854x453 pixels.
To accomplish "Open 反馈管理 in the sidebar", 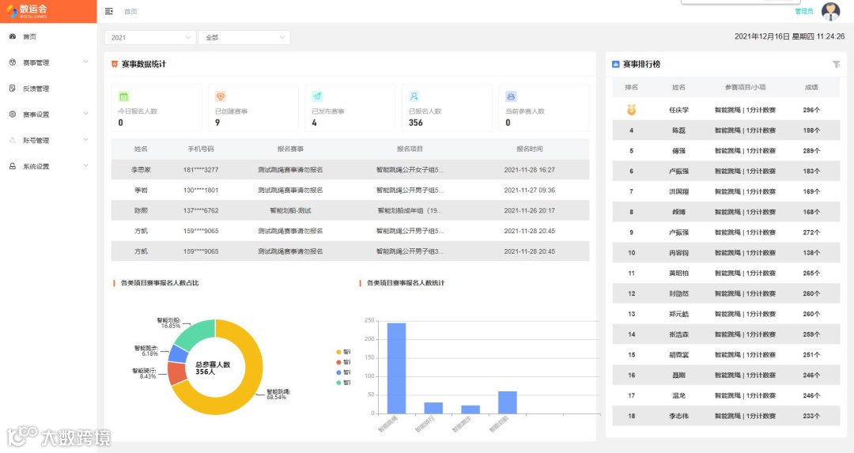I will click(x=48, y=89).
